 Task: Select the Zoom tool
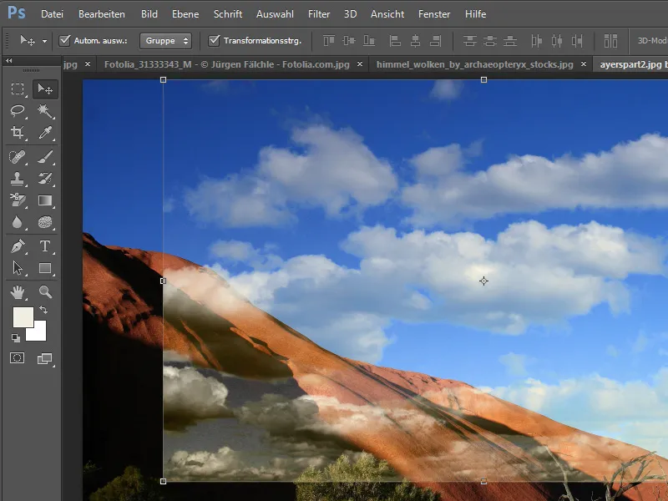(x=45, y=291)
